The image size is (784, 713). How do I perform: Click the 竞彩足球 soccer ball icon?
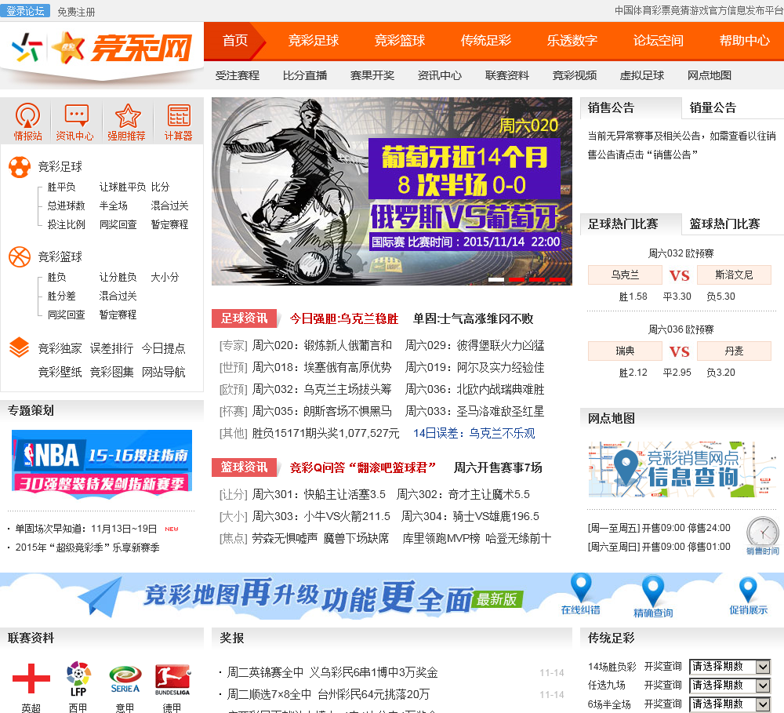[x=20, y=167]
